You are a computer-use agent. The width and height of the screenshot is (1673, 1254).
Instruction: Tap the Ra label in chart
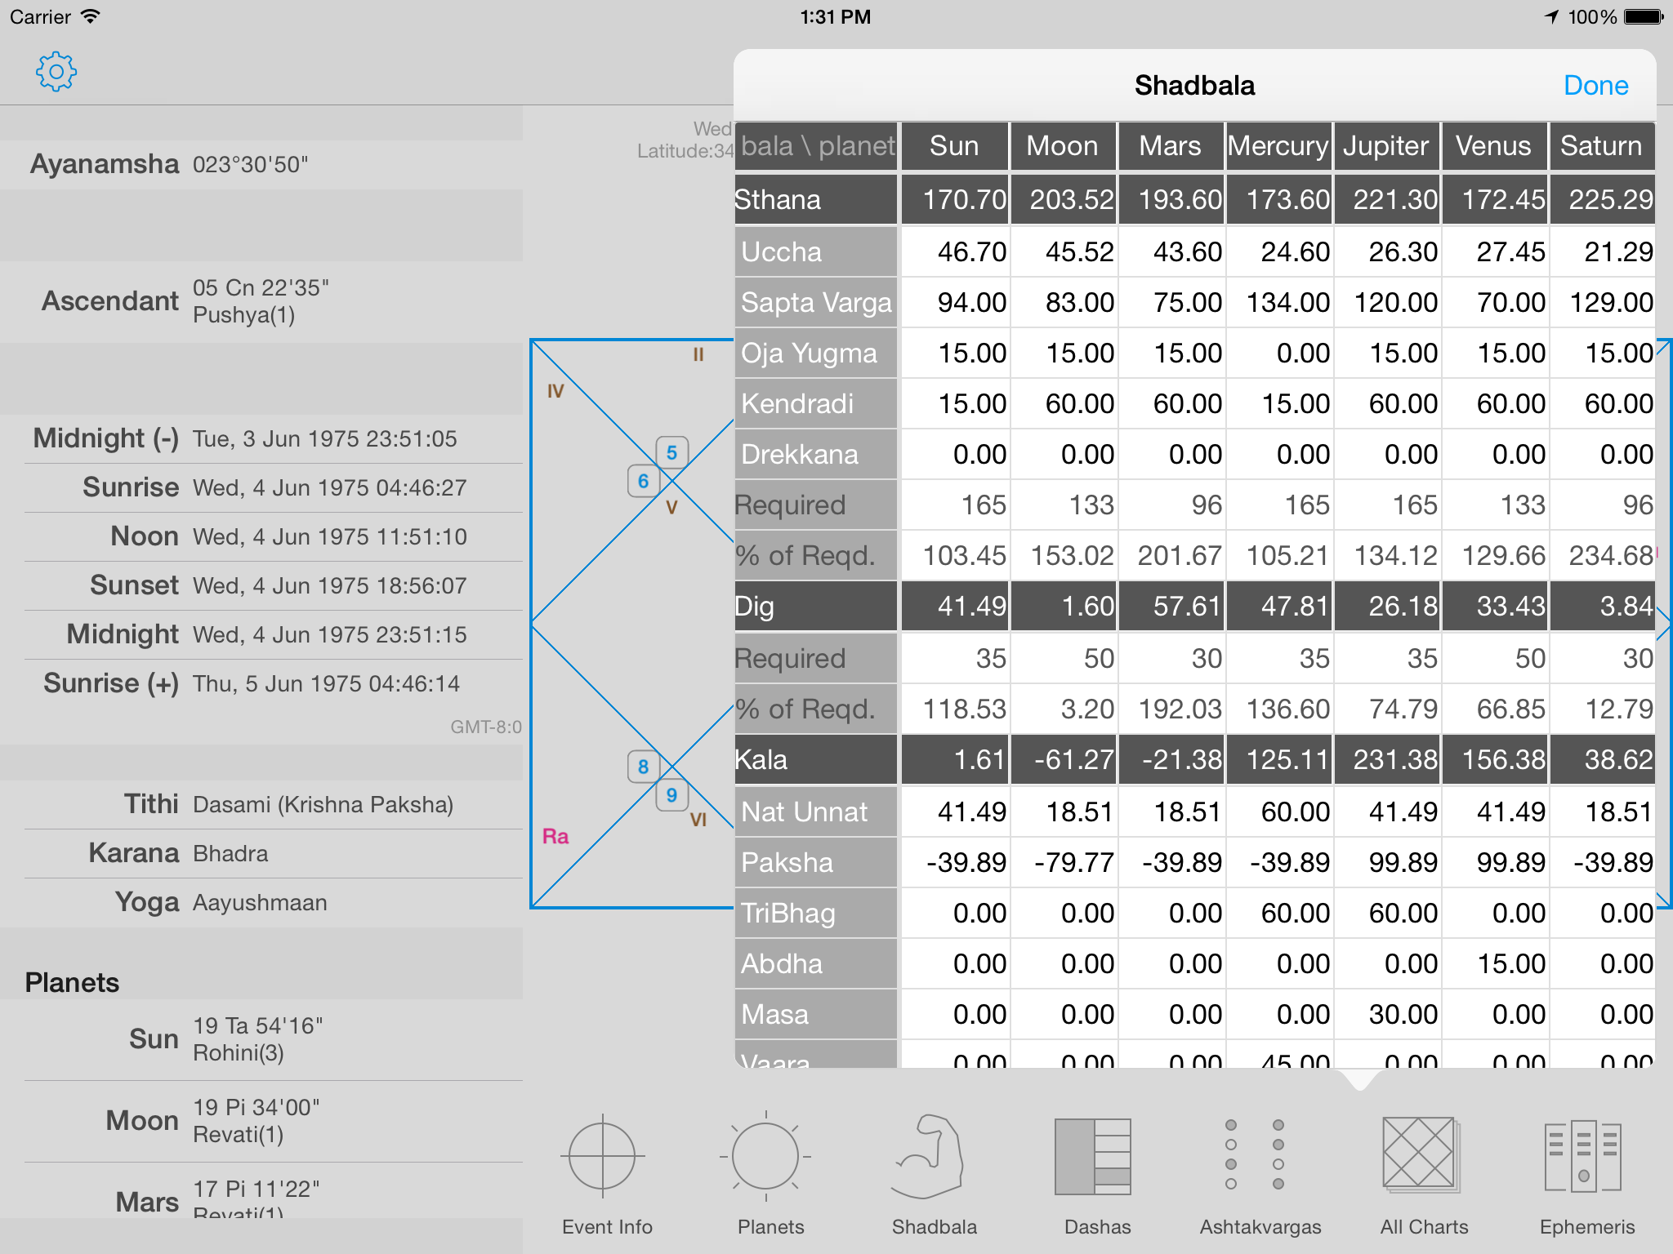555,836
